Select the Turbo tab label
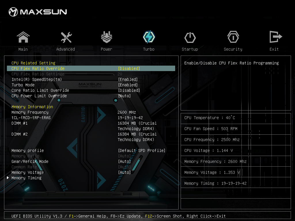Image resolution: width=295 pixels, height=221 pixels. tap(149, 49)
